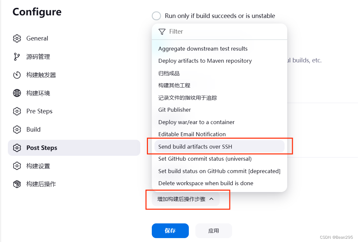Open 构建环境 via the globe icon
The width and height of the screenshot is (358, 242).
(17, 93)
